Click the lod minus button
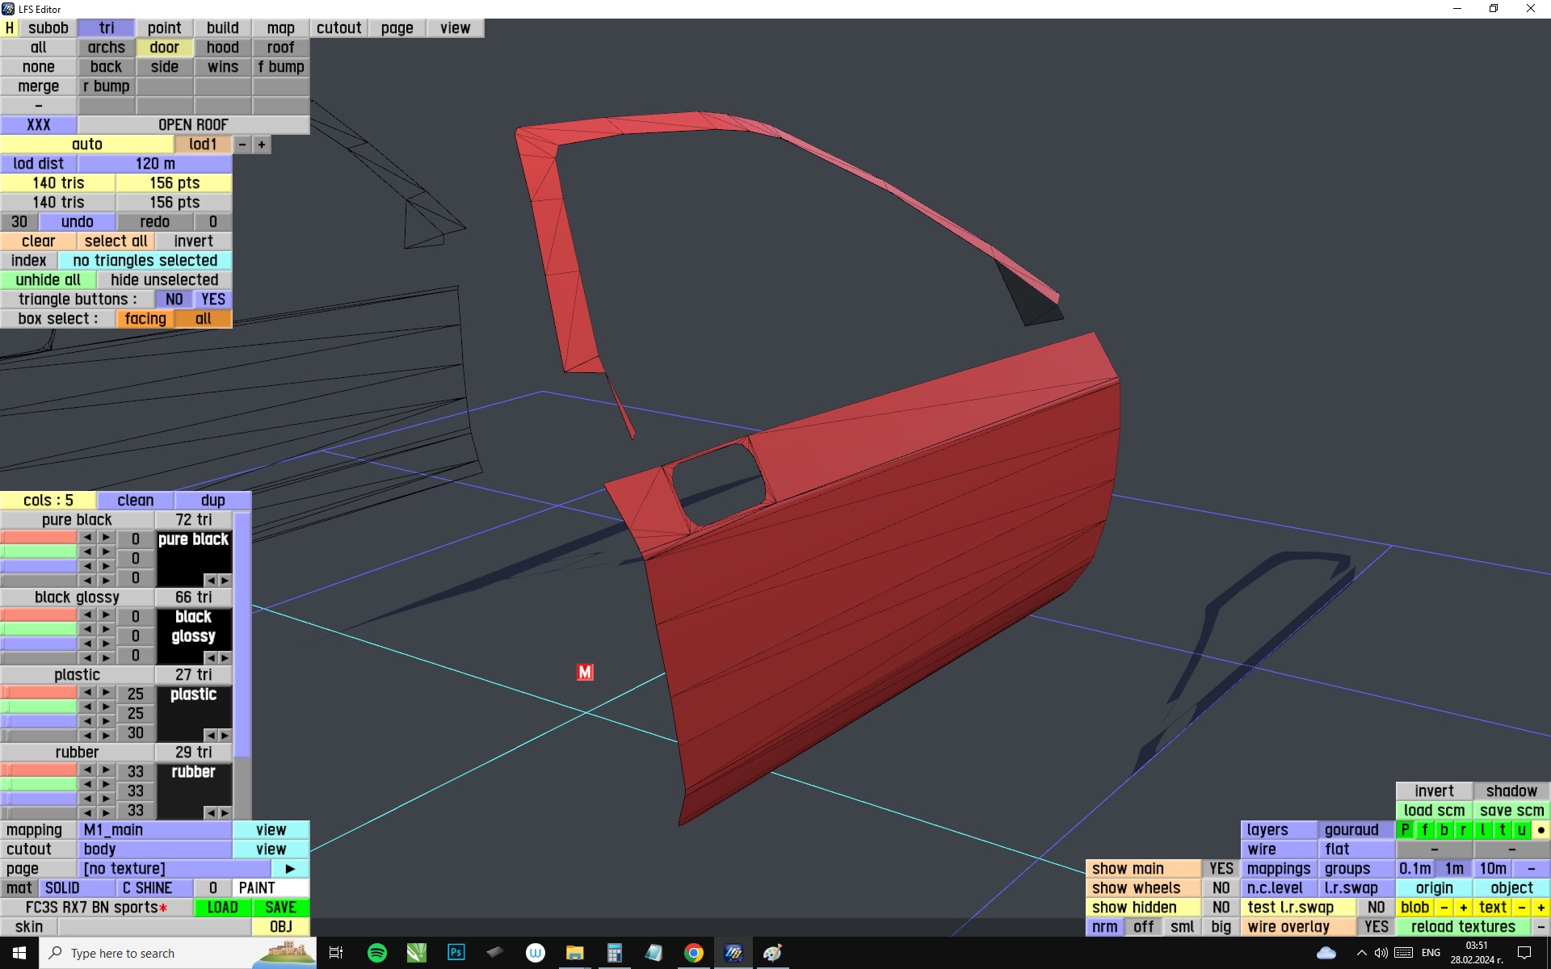1551x969 pixels. point(242,145)
